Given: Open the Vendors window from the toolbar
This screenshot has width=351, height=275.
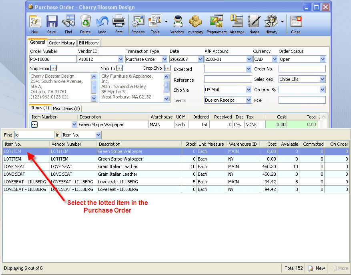Looking at the screenshot, I should point(177,23).
